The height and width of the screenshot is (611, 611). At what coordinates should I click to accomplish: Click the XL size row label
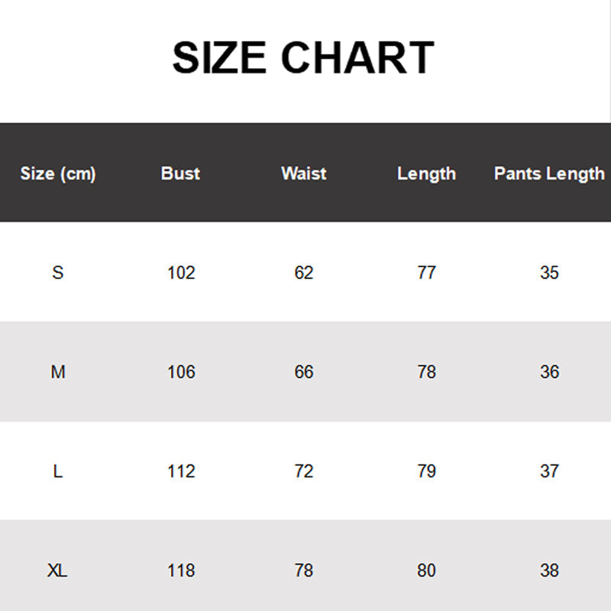58,571
